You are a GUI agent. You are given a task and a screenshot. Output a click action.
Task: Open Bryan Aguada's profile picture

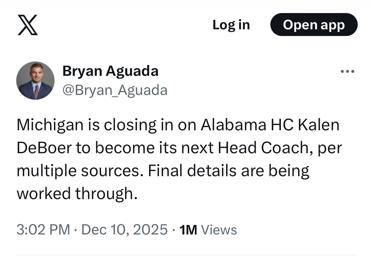click(x=35, y=80)
